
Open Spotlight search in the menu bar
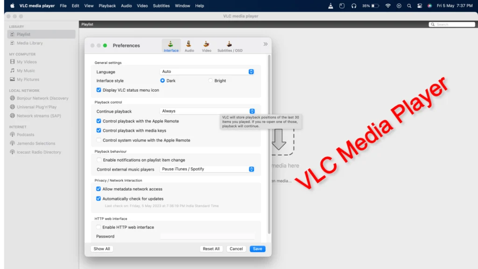coord(409,6)
